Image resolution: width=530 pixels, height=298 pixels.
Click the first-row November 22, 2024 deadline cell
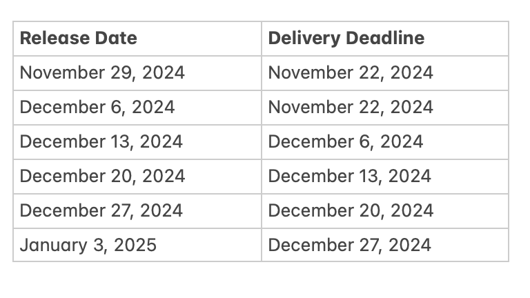tap(385, 73)
